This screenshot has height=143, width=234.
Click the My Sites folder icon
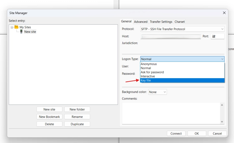click(16, 27)
